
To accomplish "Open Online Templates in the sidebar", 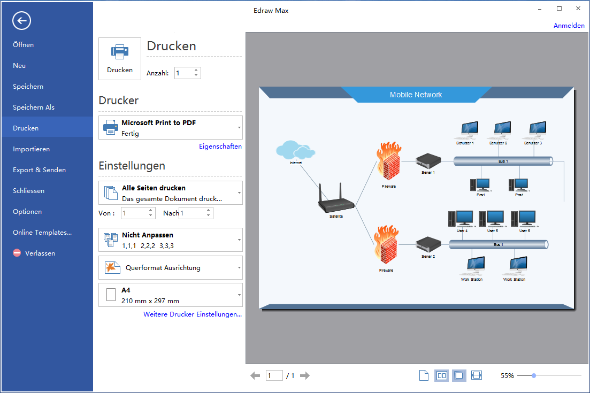I will point(47,233).
